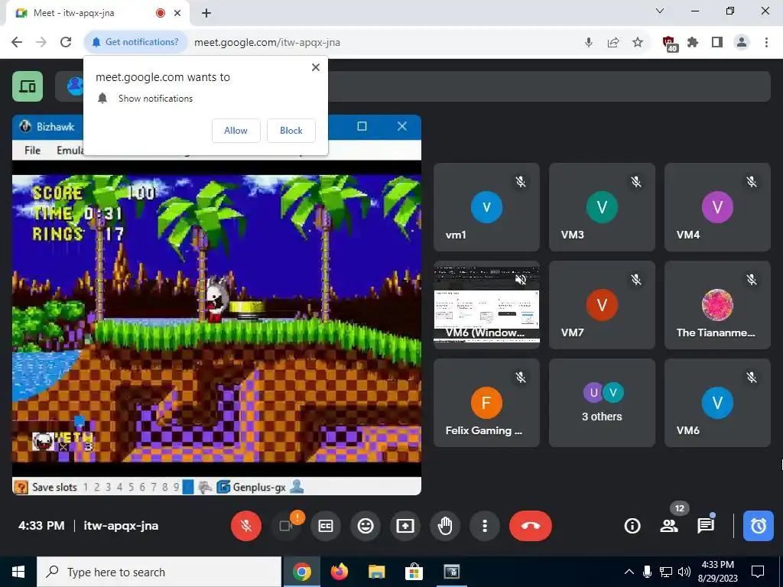
Task: Click the green presentation screen icon
Action: tap(28, 86)
